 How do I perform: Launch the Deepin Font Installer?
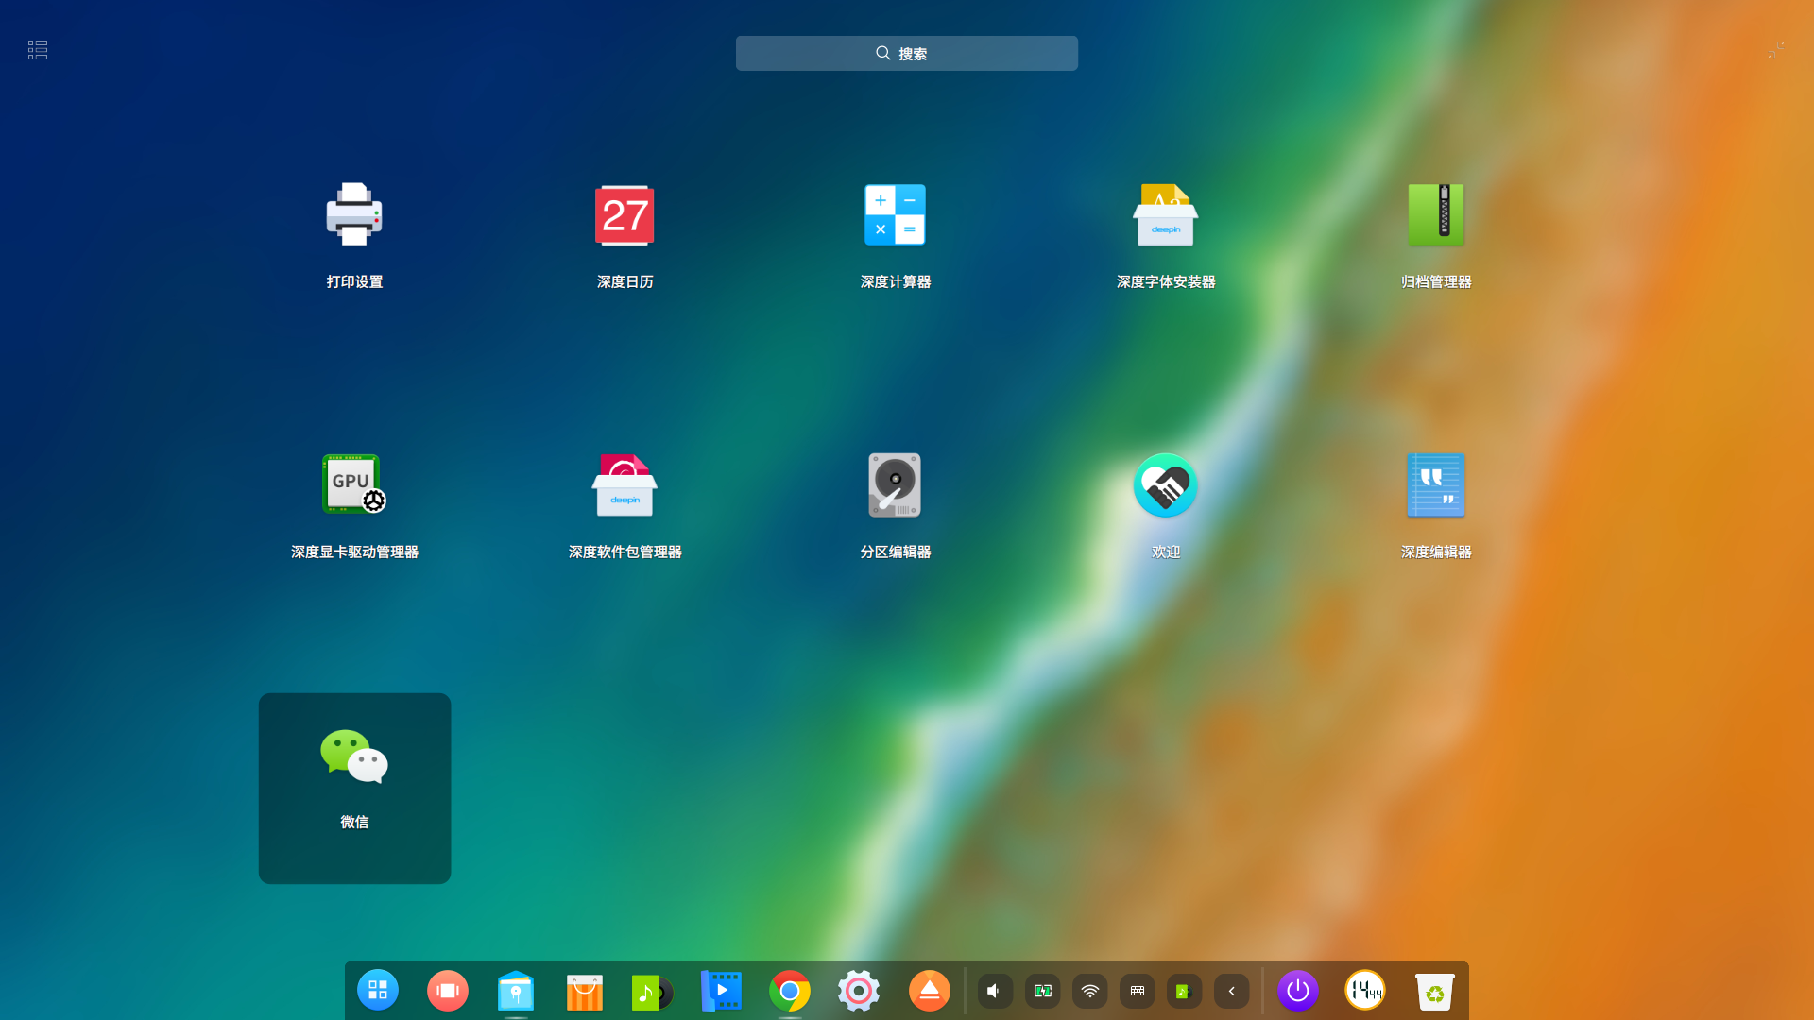point(1165,214)
